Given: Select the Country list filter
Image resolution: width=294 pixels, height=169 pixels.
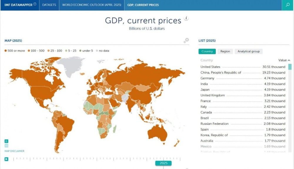Looking at the screenshot, I should (x=207, y=51).
